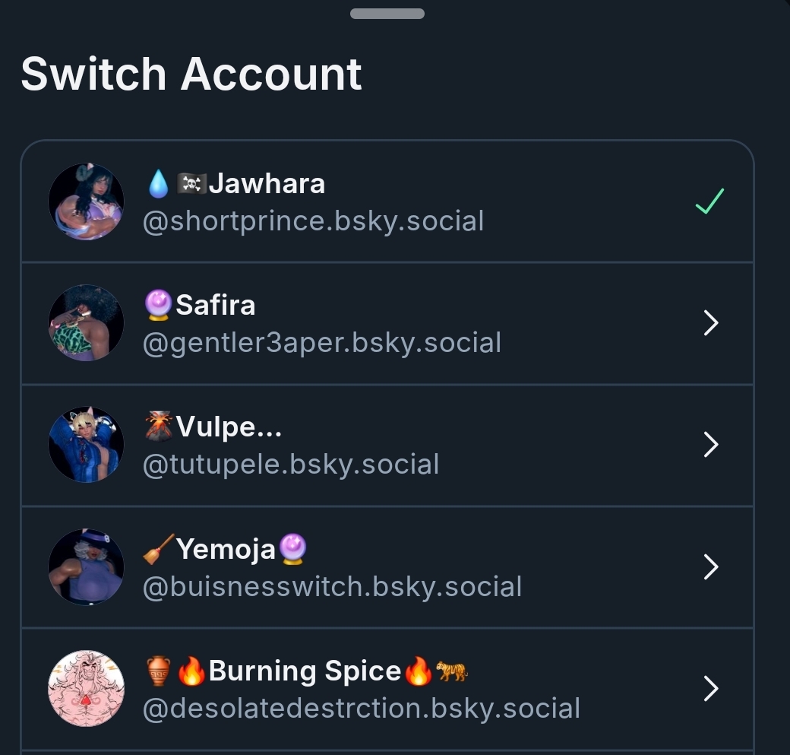Select the Jawhara account name

266,184
